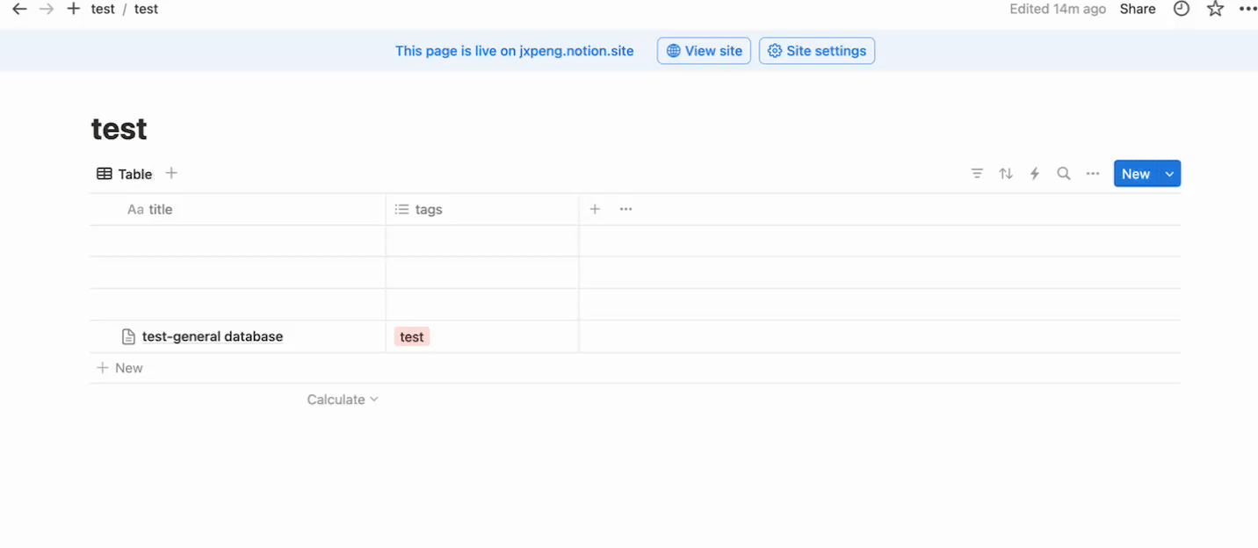Screen dimensions: 1258x548
Task: Open the test-general database row
Action: point(212,337)
